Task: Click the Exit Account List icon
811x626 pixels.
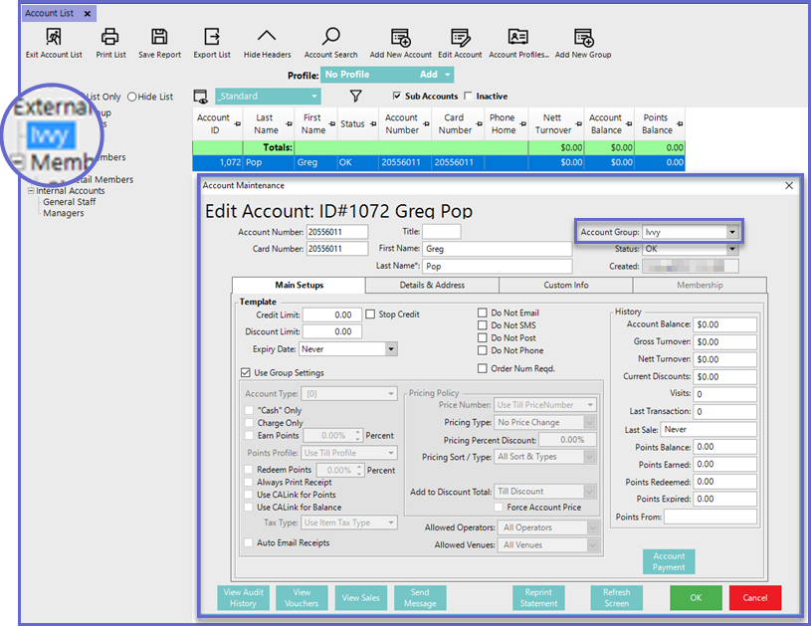Action: tap(54, 37)
